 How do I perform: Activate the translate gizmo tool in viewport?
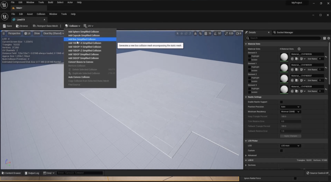point(181,33)
